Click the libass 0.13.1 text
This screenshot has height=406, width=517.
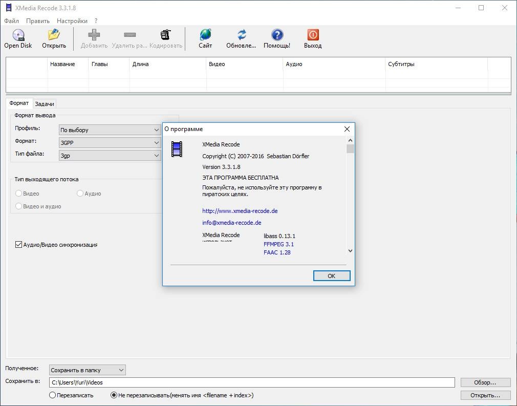pyautogui.click(x=279, y=236)
